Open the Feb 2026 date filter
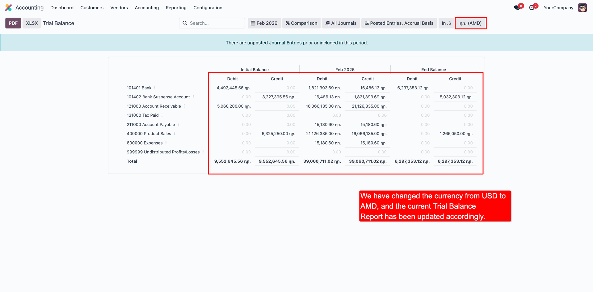 264,23
